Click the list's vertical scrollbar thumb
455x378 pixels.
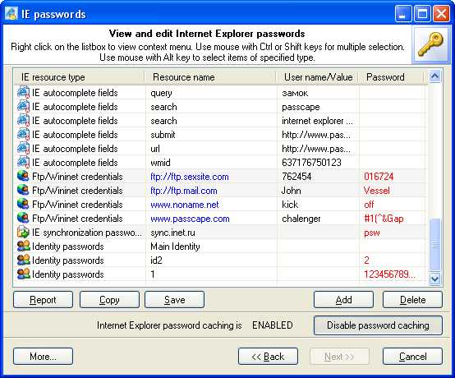[x=434, y=245]
